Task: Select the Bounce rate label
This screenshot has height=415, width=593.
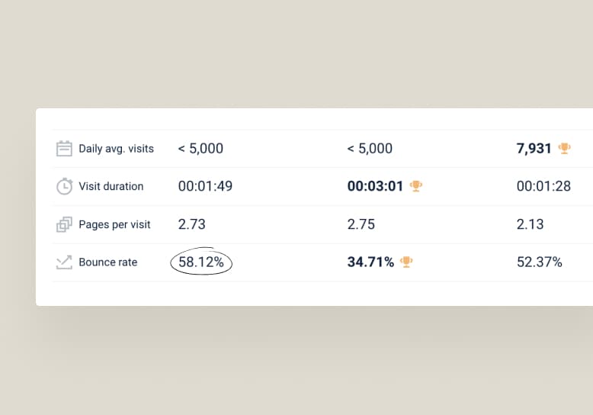Action: (107, 262)
